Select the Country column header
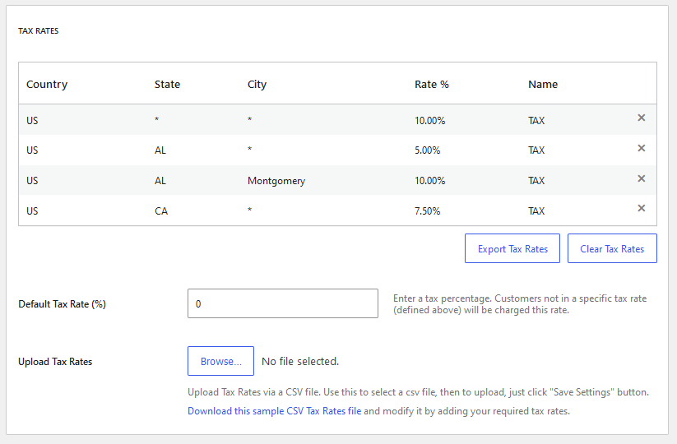The width and height of the screenshot is (677, 444). click(47, 84)
